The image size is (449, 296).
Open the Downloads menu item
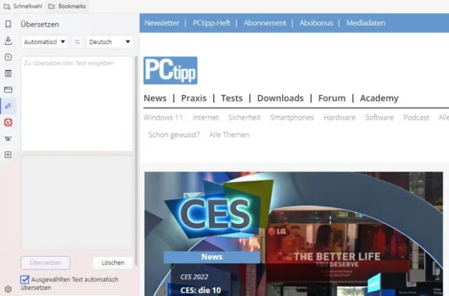(x=281, y=98)
